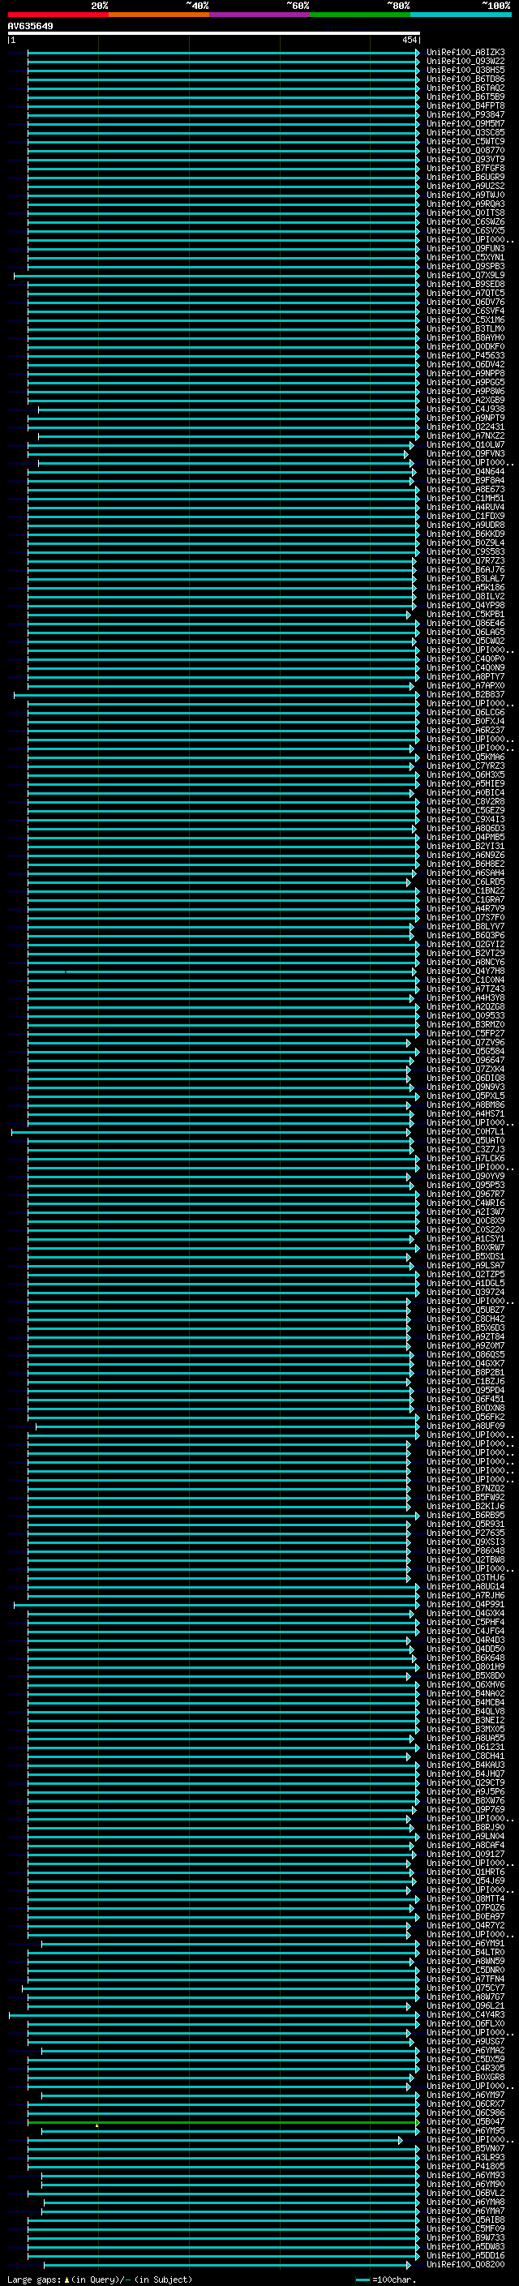519x2286 pixels.
Task: Select hit UniRef100_A7TZ43
Action: click(465, 989)
